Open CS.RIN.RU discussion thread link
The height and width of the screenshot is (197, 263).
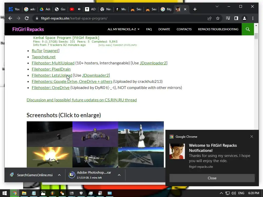coord(82,100)
